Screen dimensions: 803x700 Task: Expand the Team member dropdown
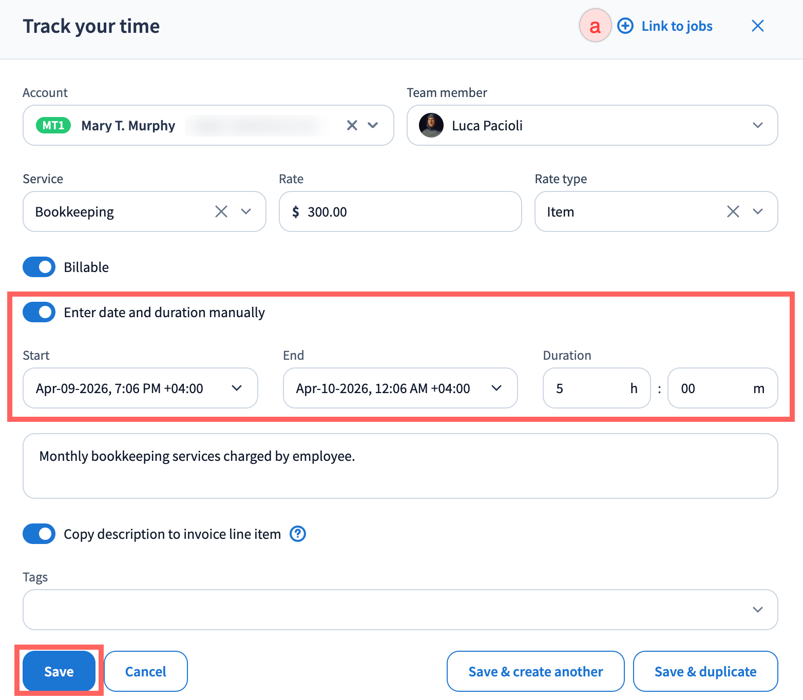[757, 125]
